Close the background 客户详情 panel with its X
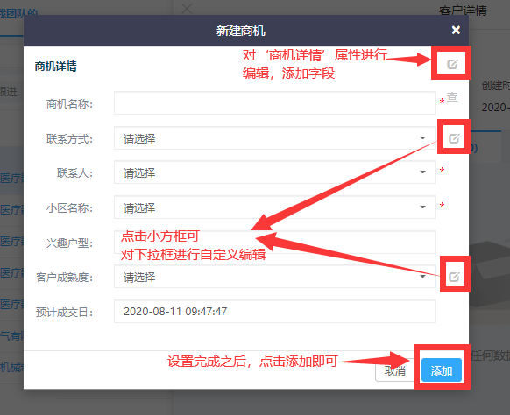The width and height of the screenshot is (510, 415). coord(187,8)
